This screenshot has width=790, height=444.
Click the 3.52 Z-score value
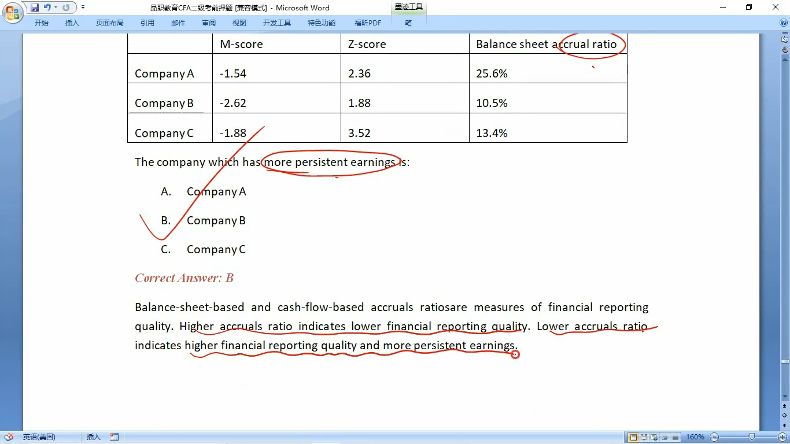click(x=359, y=133)
